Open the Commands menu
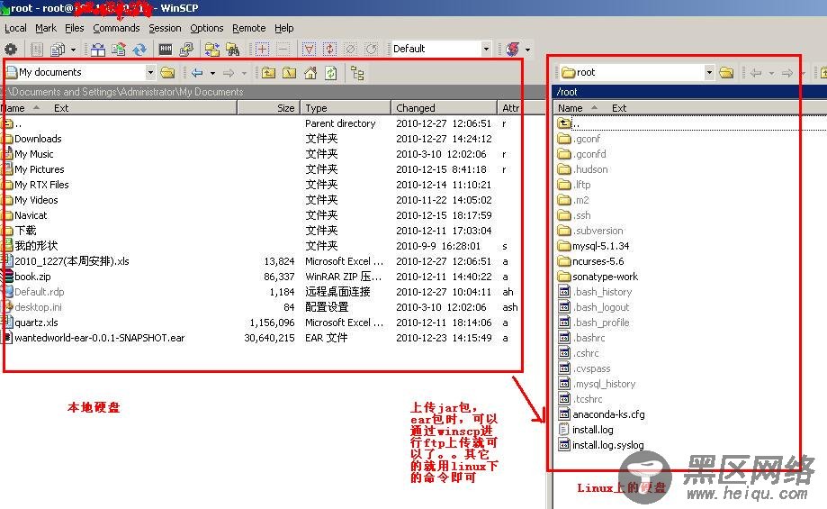 click(117, 28)
